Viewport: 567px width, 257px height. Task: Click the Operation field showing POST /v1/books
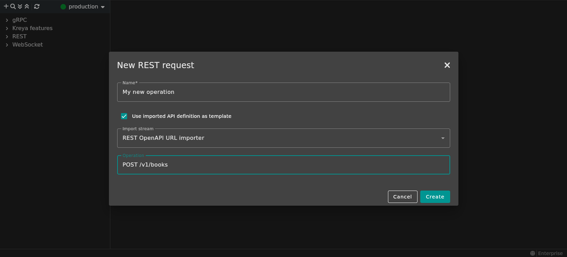click(x=283, y=165)
